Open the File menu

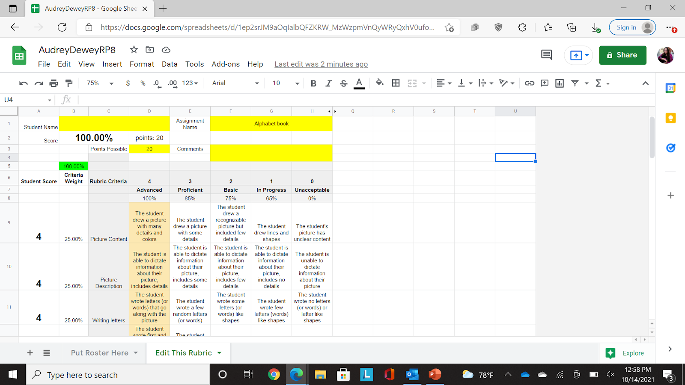coord(44,64)
